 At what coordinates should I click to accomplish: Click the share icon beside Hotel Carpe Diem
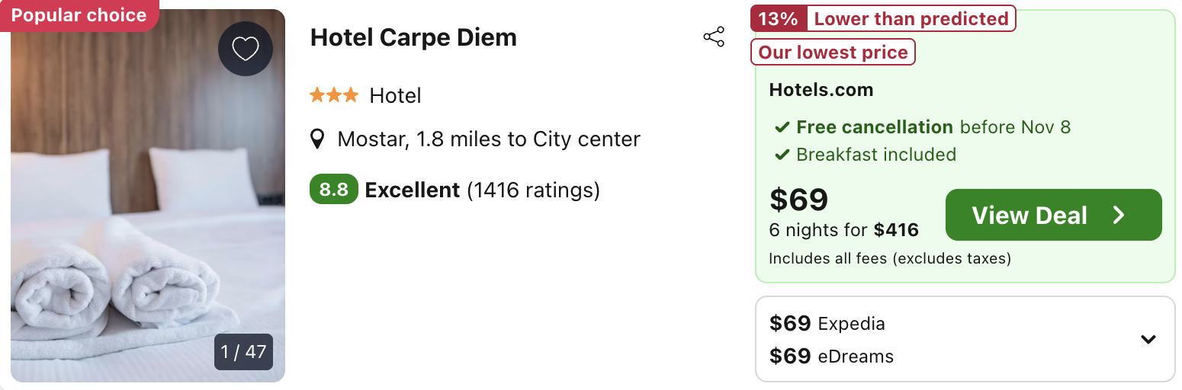(714, 37)
